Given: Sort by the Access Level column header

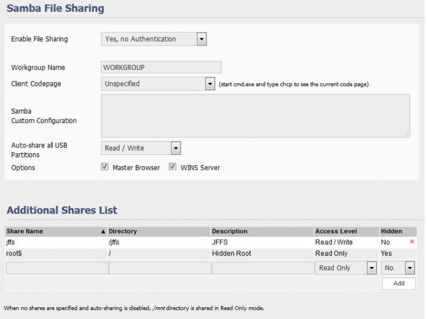Looking at the screenshot, I should [x=347, y=231].
